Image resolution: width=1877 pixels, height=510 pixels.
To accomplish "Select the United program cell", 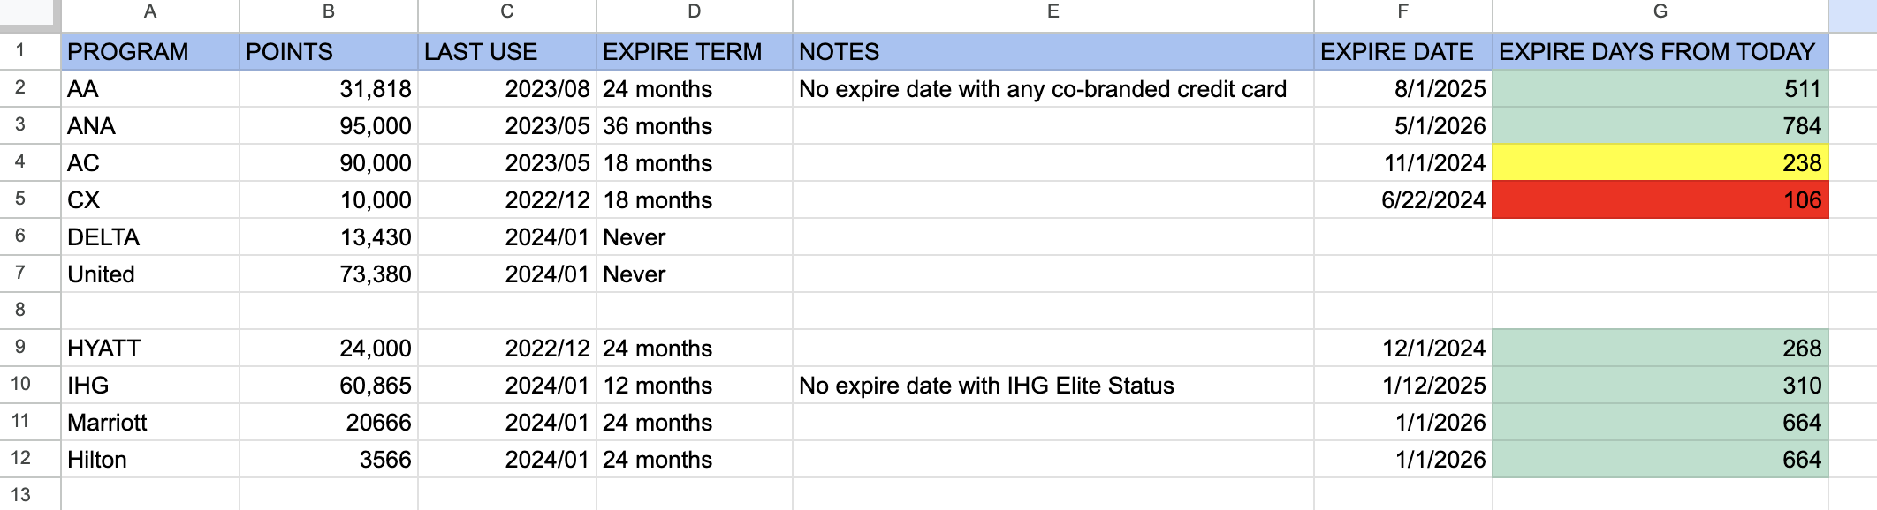I will click(x=150, y=274).
